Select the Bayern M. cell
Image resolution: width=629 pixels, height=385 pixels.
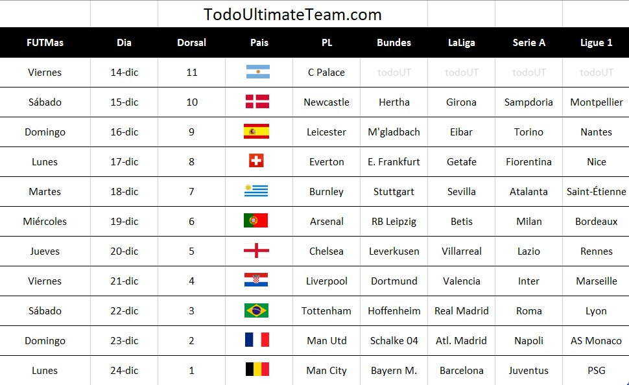pyautogui.click(x=394, y=370)
